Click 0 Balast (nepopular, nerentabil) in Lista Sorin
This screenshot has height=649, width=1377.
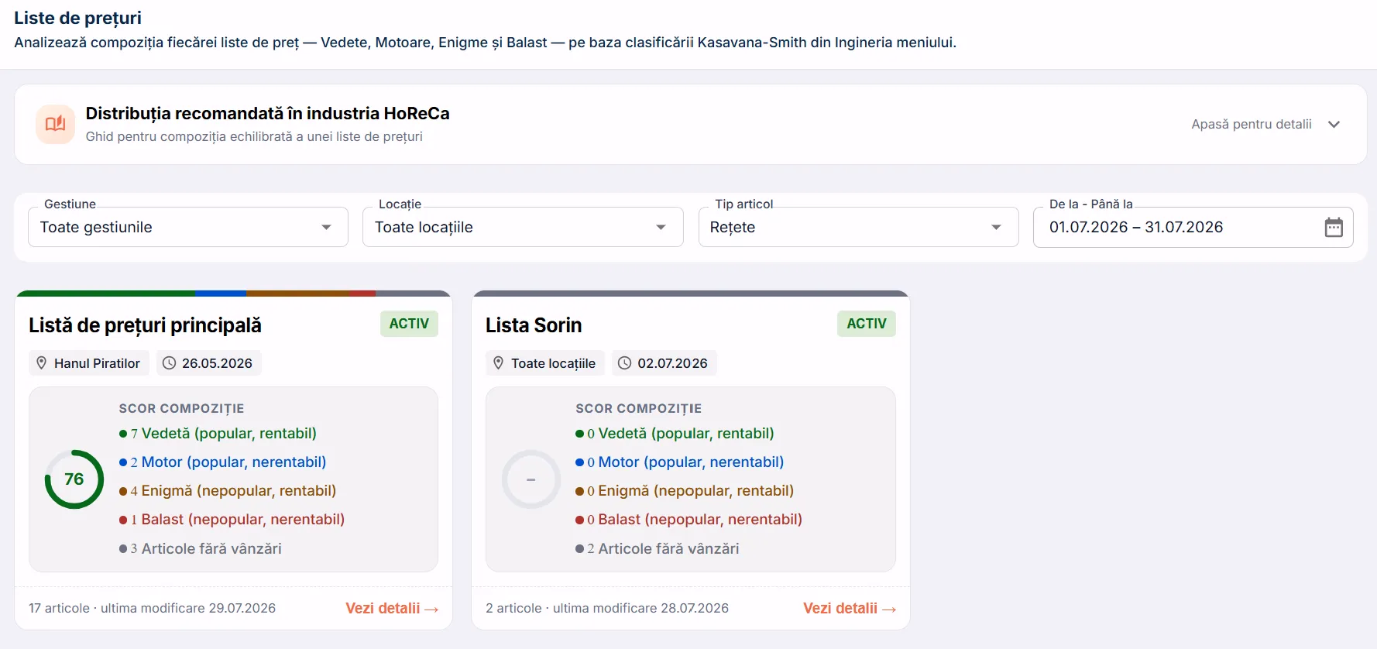[x=688, y=520]
